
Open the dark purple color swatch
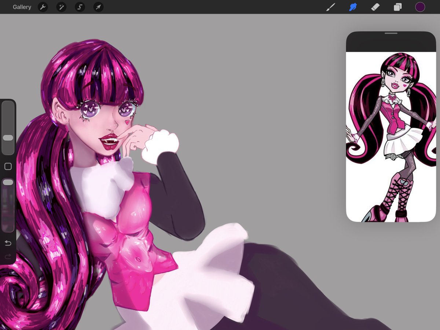pos(420,7)
